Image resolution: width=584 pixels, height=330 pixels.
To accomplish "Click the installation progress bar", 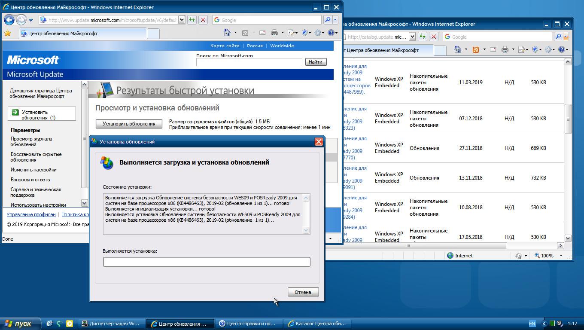I will pos(207,262).
